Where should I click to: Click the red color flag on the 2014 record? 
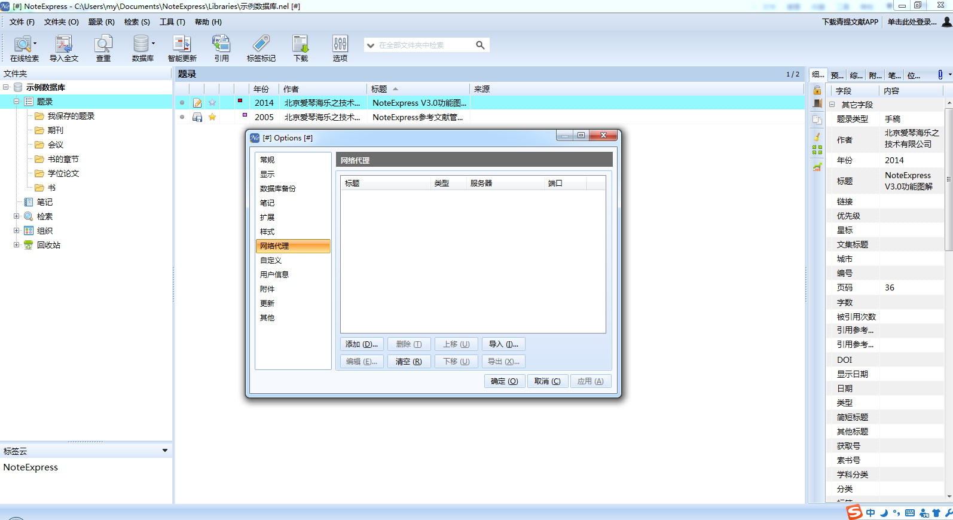[x=240, y=100]
